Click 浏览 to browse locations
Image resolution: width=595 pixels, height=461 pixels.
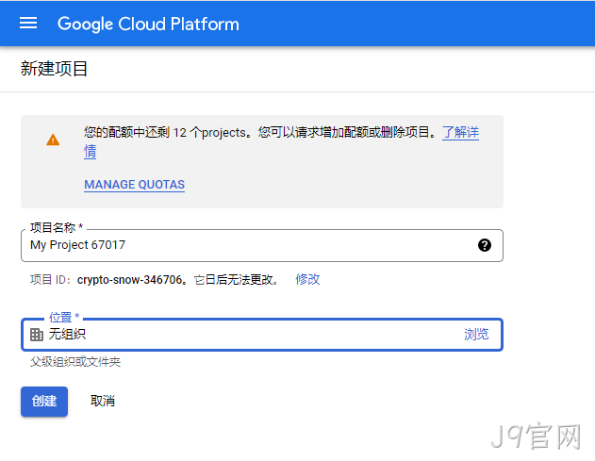pyautogui.click(x=476, y=335)
